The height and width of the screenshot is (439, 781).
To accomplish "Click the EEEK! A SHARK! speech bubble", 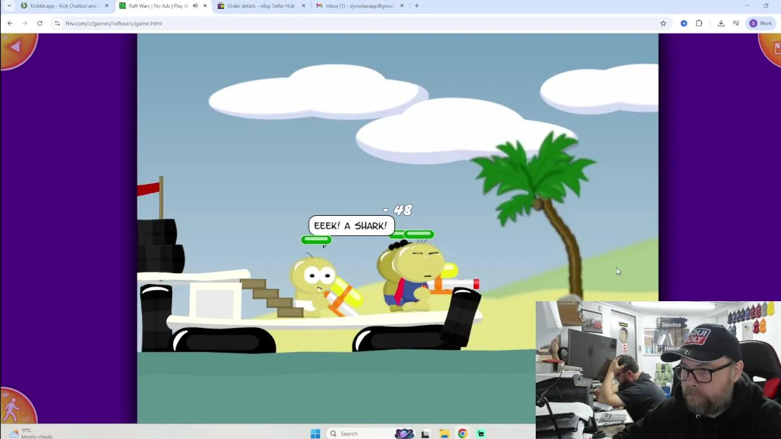I will pyautogui.click(x=351, y=226).
